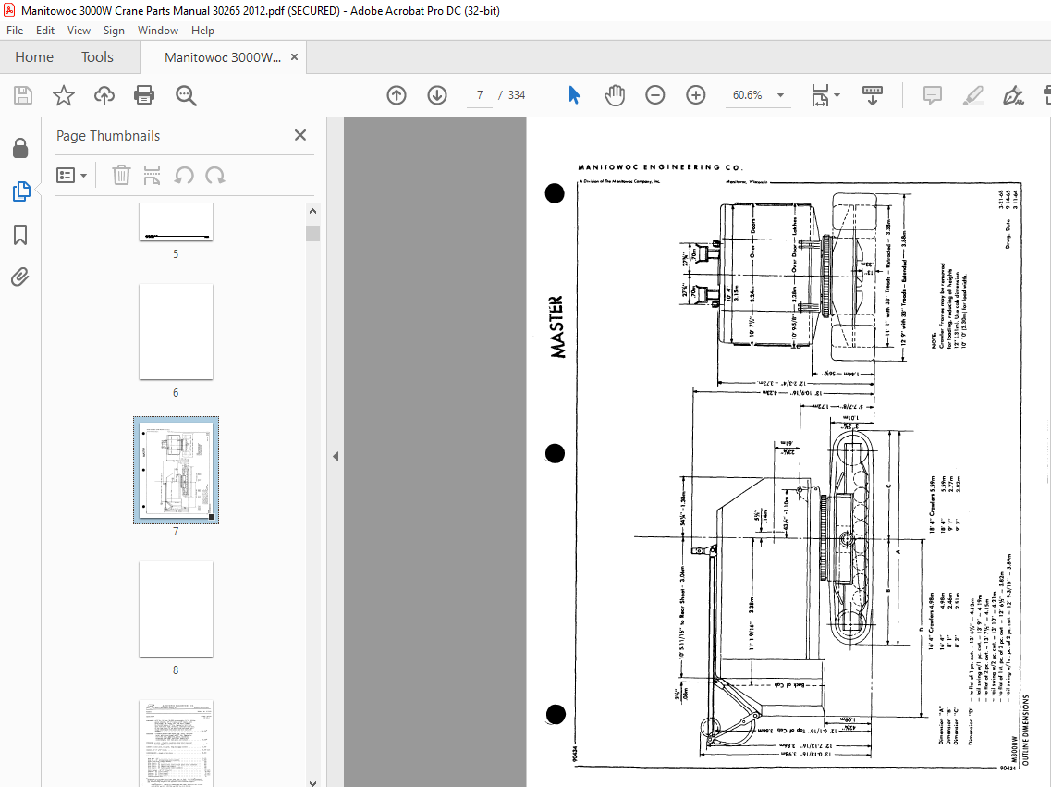Rotate page counterclockwise
Viewport: 1051px width, 787px height.
(x=184, y=176)
